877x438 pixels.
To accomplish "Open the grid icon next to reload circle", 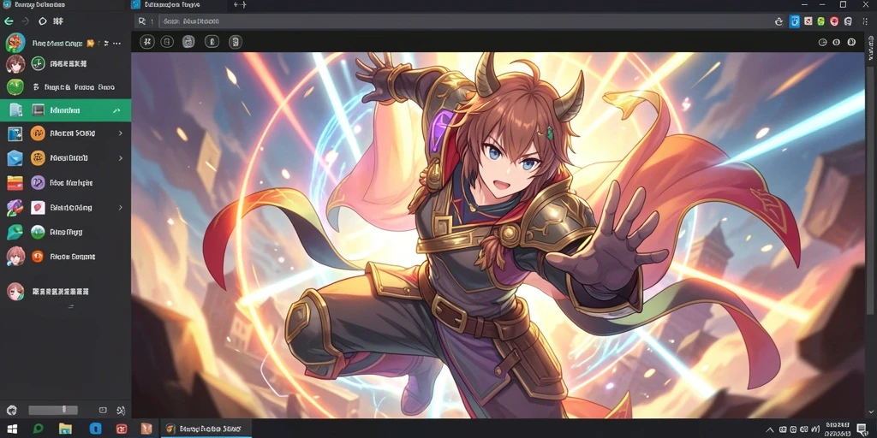I will coord(58,21).
